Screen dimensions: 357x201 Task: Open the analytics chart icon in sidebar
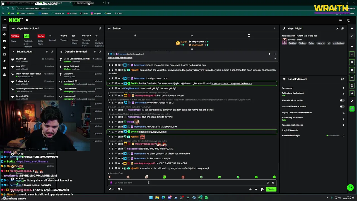point(4,41)
